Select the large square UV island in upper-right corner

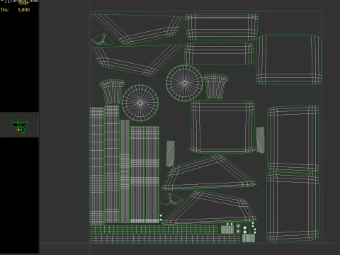pyautogui.click(x=289, y=59)
